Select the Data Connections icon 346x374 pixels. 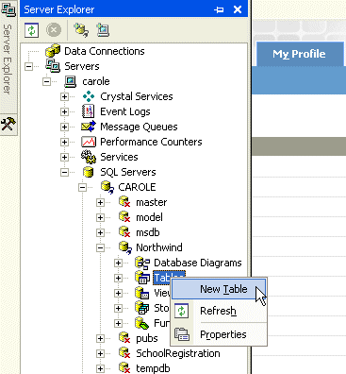[x=53, y=51]
